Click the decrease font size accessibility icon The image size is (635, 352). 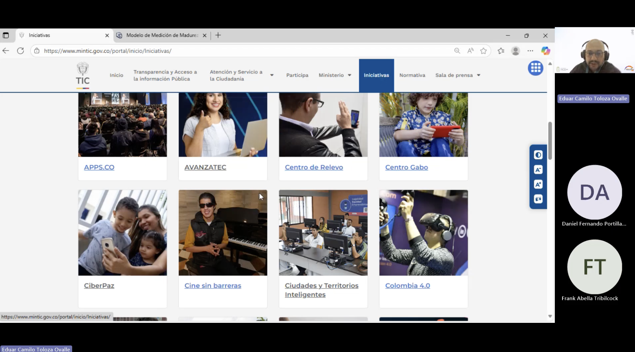coord(538,170)
